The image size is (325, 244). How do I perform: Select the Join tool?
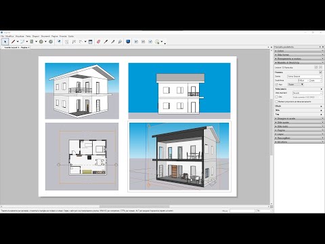pyautogui.click(x=120, y=41)
